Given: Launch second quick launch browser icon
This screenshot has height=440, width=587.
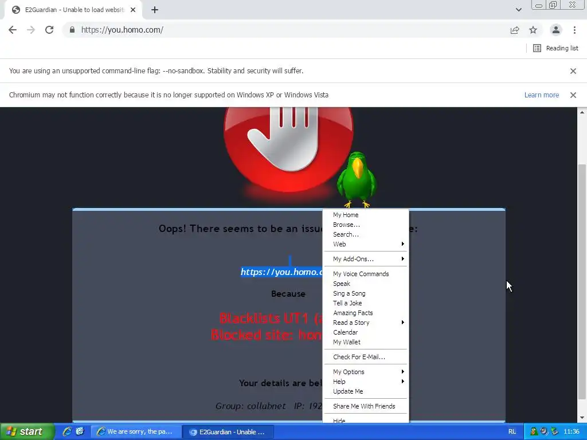Looking at the screenshot, I should 80,432.
